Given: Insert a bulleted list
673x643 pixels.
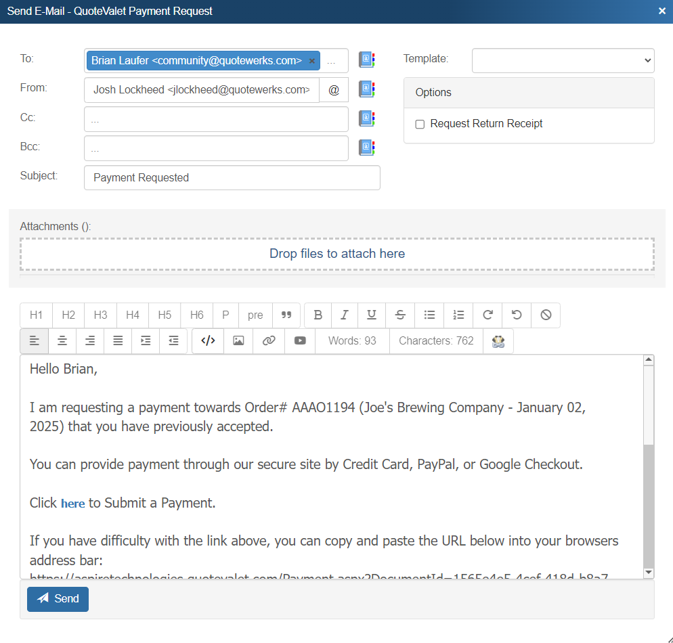Looking at the screenshot, I should [429, 315].
